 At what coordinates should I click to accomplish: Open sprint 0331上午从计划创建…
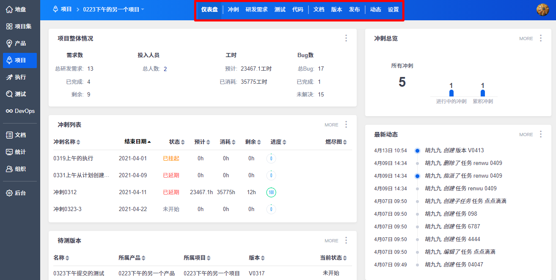(x=81, y=175)
